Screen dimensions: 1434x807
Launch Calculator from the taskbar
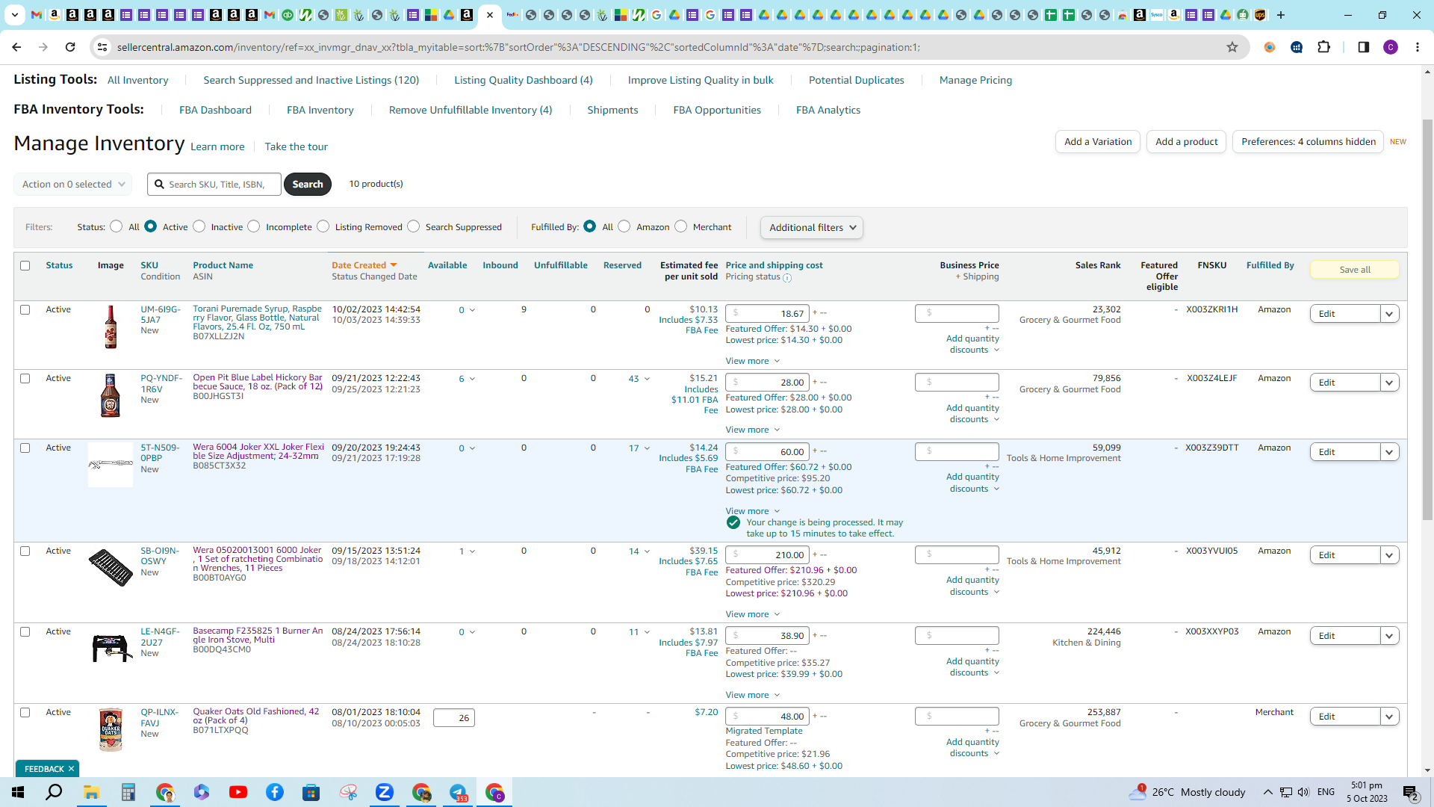pyautogui.click(x=128, y=792)
